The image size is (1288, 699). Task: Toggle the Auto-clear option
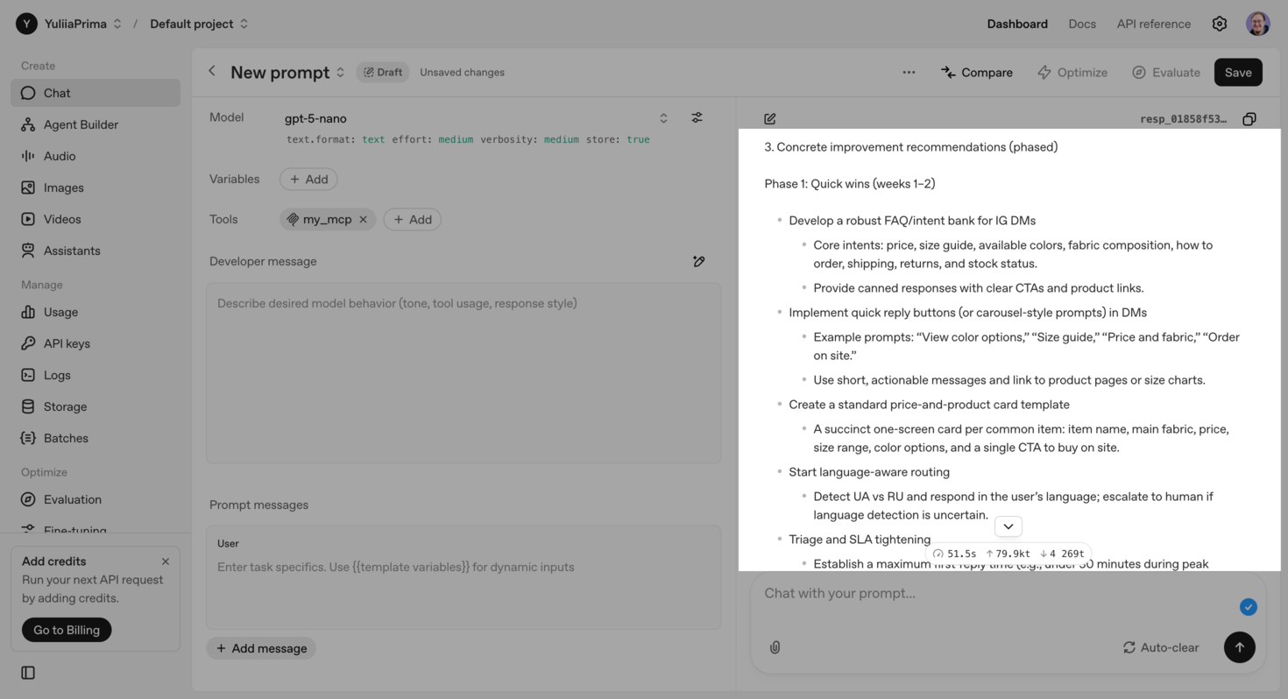[x=1160, y=647]
